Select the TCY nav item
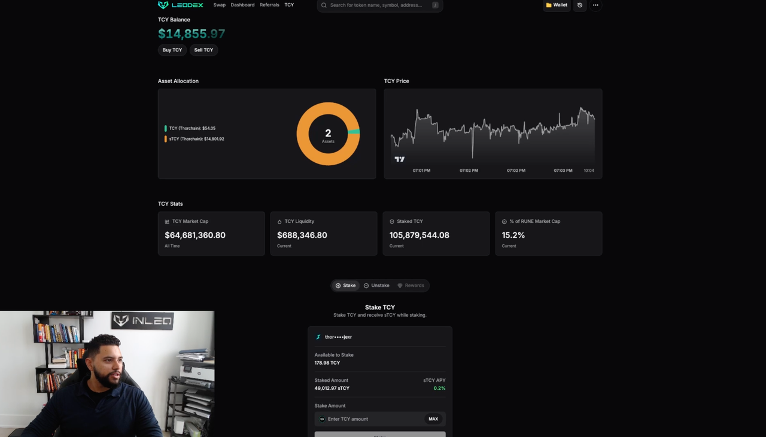Viewport: 766px width, 437px height. coord(289,5)
